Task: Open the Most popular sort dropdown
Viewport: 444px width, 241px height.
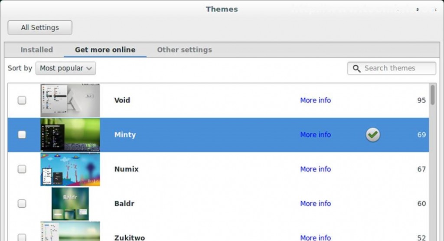Action: coord(65,68)
